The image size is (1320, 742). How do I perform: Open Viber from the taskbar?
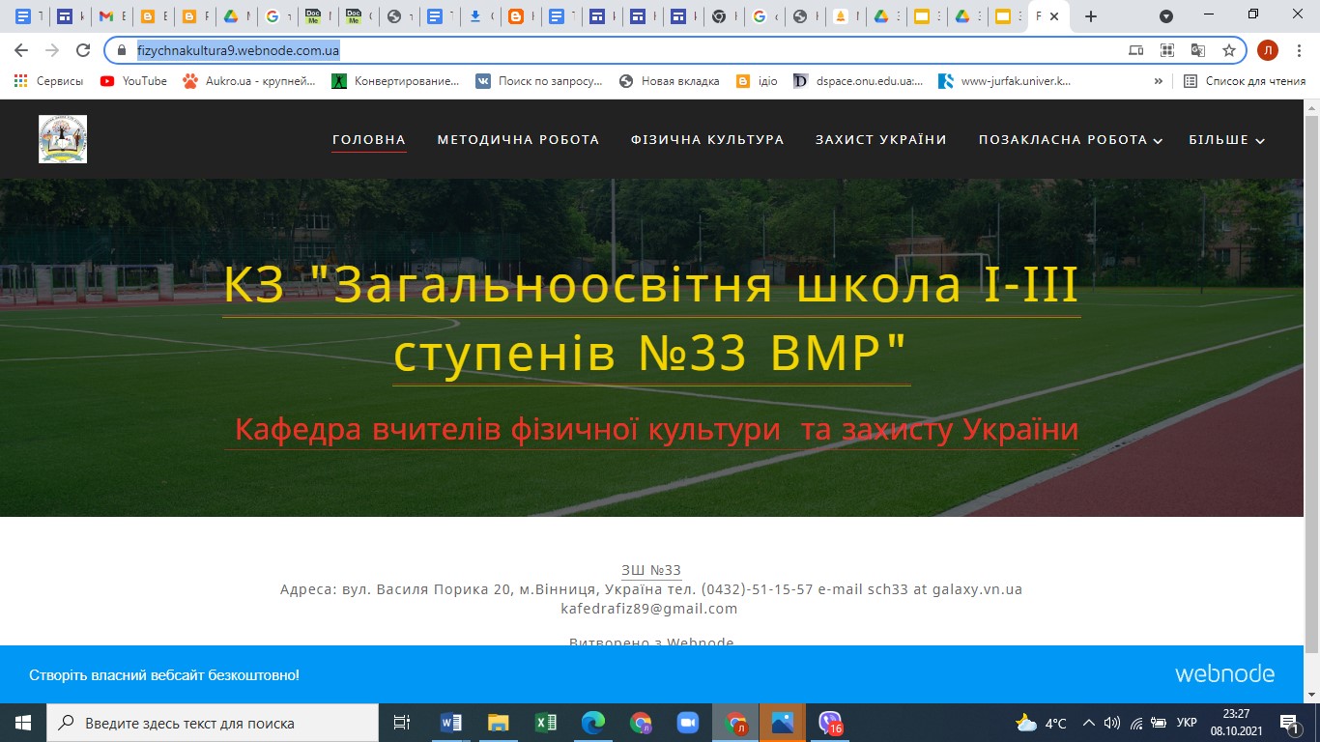click(x=830, y=723)
